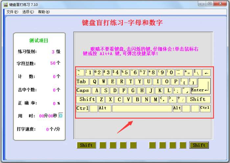The width and height of the screenshot is (230, 163).
Task: Click the backspace arrow key
Action: [x=206, y=72]
